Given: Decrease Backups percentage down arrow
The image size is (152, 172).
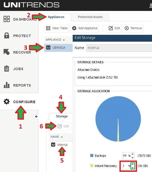Looking at the screenshot, I should click(x=133, y=158).
